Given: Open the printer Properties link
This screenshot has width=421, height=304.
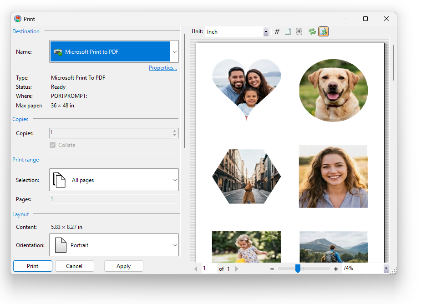Looking at the screenshot, I should [163, 67].
